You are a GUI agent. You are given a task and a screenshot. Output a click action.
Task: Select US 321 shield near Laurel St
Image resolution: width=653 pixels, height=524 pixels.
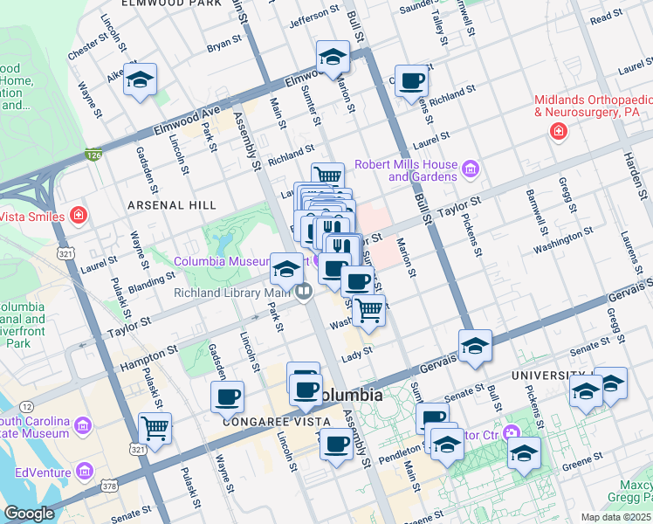(67, 253)
